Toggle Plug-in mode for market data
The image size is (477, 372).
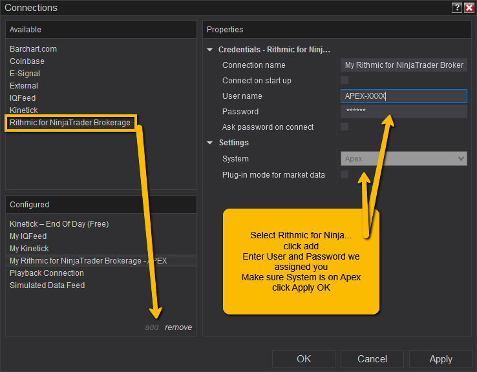(344, 174)
